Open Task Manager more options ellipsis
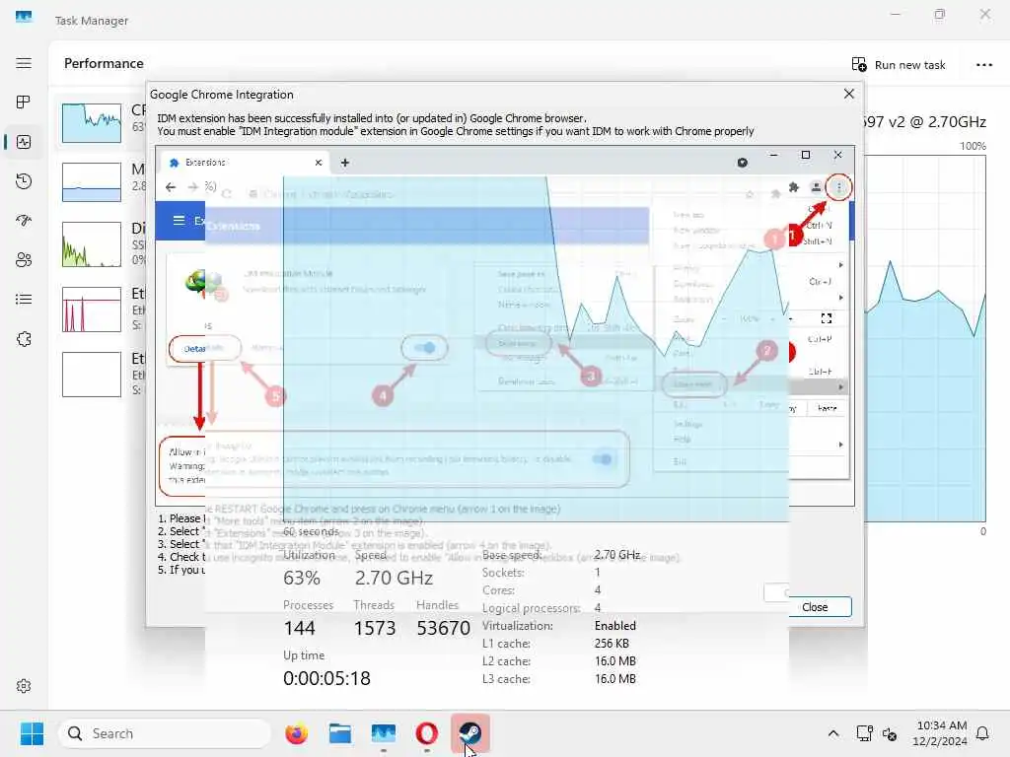 tap(984, 64)
